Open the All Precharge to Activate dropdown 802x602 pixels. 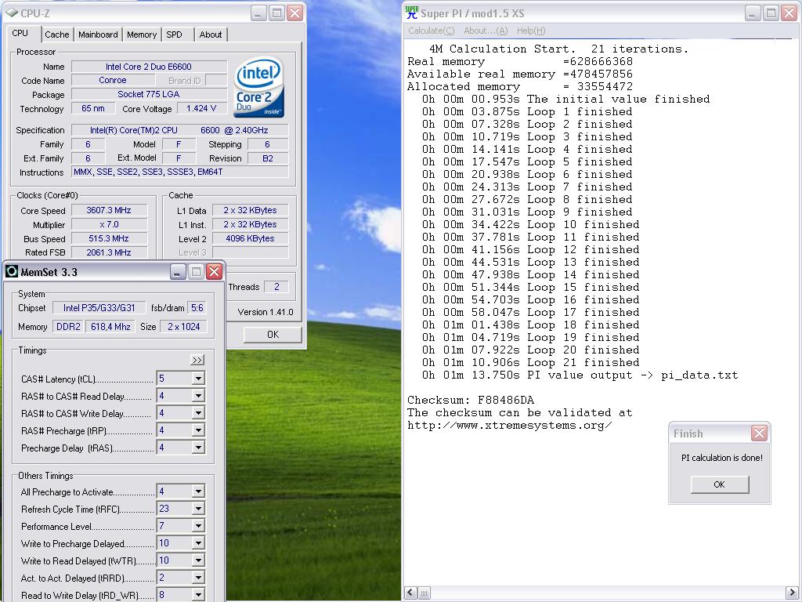coord(198,491)
